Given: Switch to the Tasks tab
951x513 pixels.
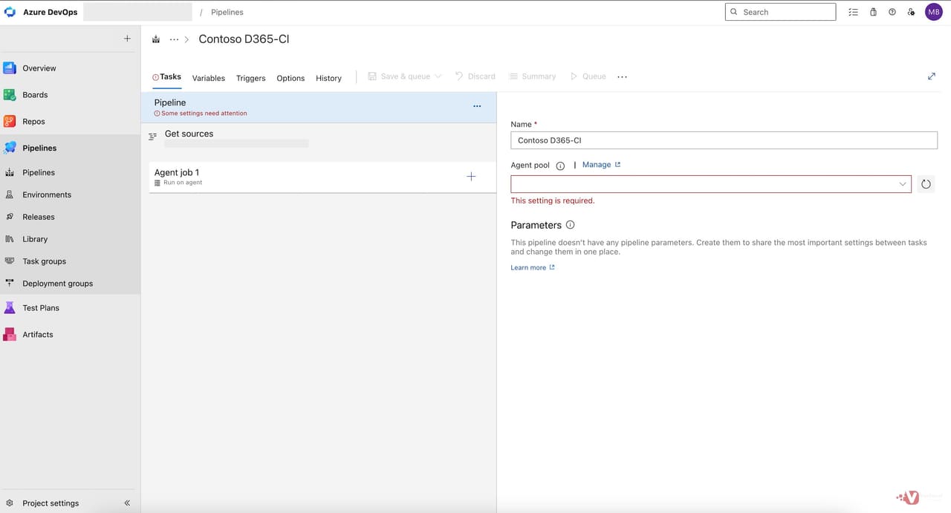Looking at the screenshot, I should pos(167,77).
